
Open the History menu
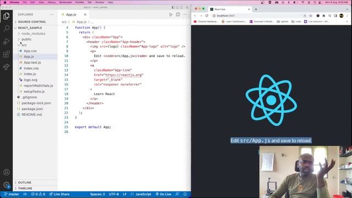pyautogui.click(x=51, y=2)
